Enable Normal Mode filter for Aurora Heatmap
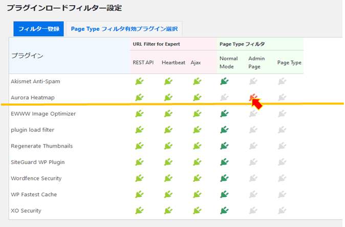Image resolution: width=345 pixels, height=227 pixels. pos(224,97)
